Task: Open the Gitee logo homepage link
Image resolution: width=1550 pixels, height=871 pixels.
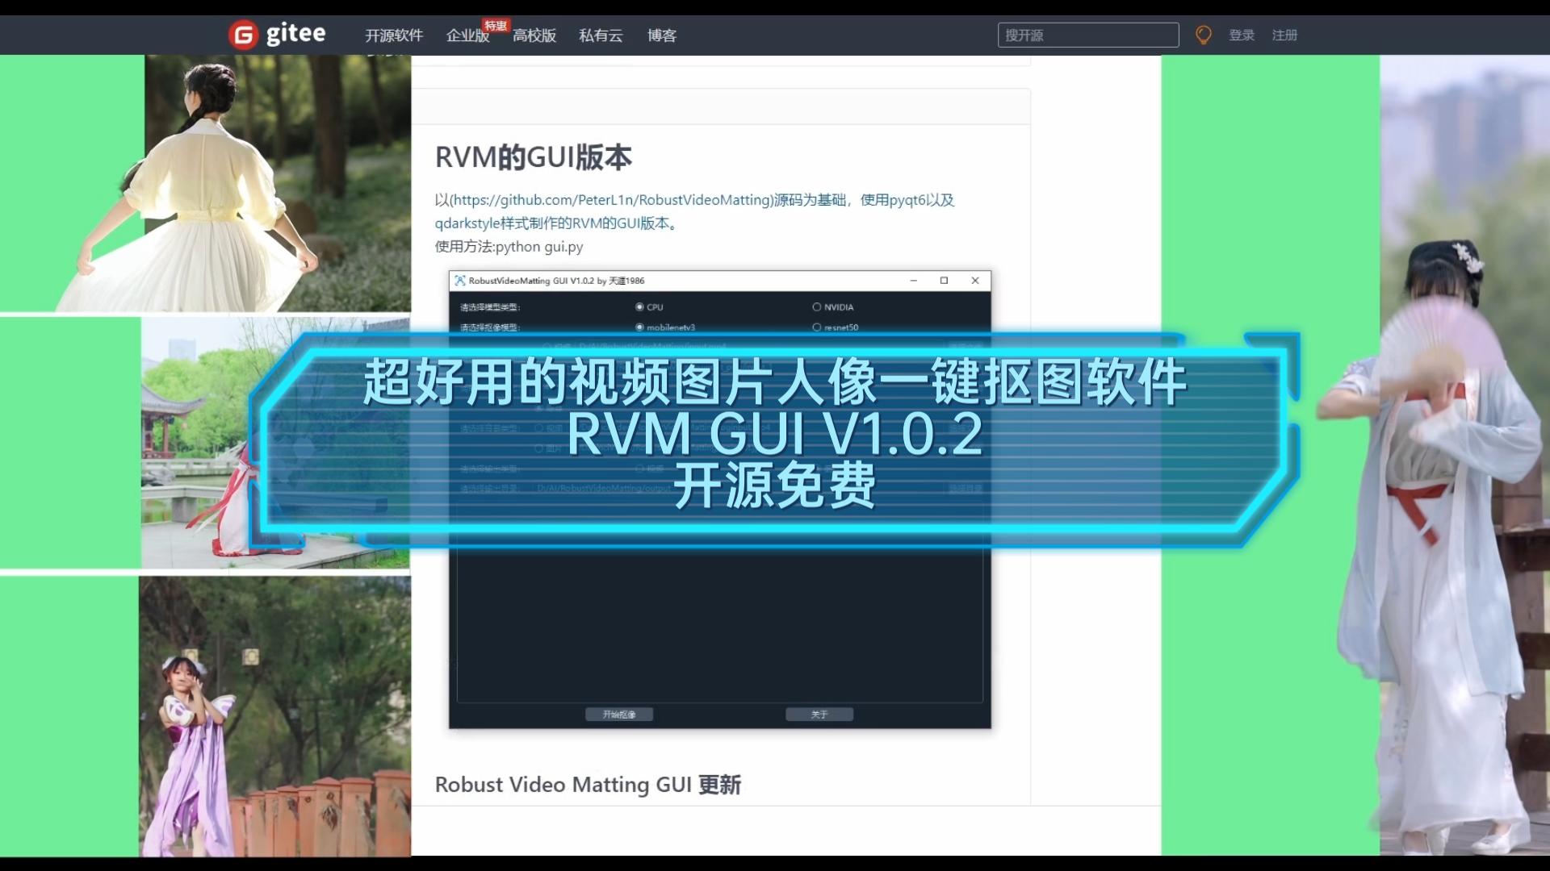Action: [277, 34]
